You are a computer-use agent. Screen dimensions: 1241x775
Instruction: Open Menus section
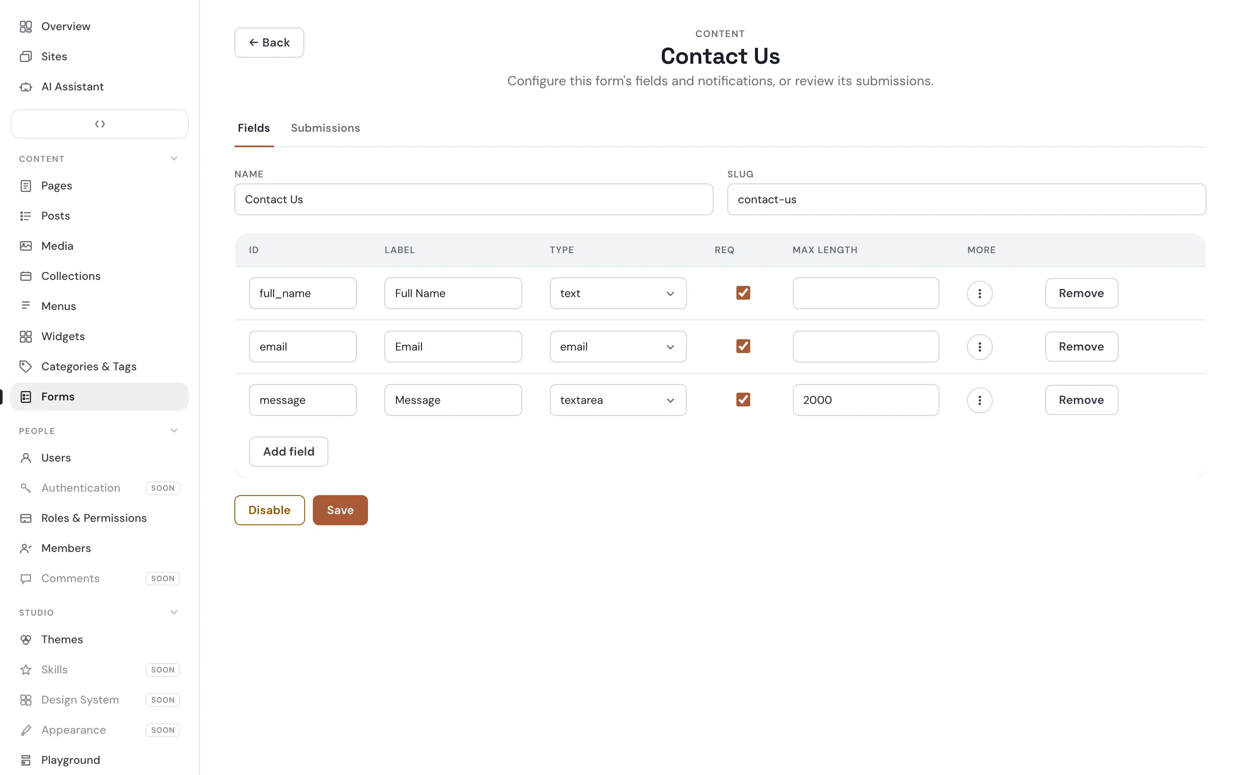[100, 306]
